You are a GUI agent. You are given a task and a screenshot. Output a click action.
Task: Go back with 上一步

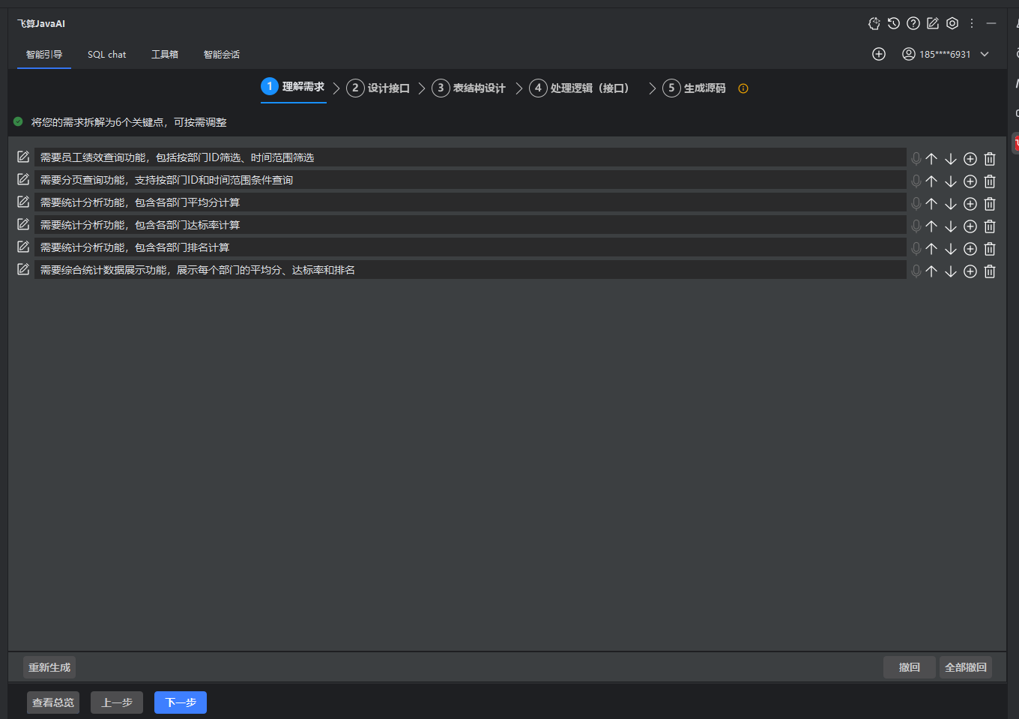(x=117, y=703)
